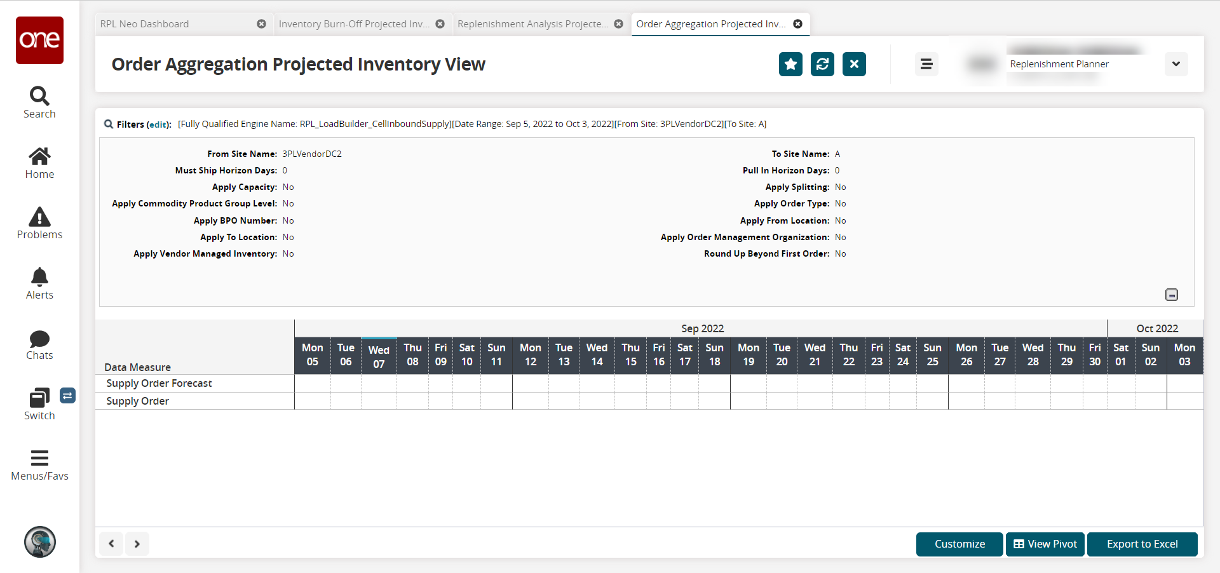Open View Pivot
This screenshot has height=573, width=1220.
click(x=1045, y=544)
